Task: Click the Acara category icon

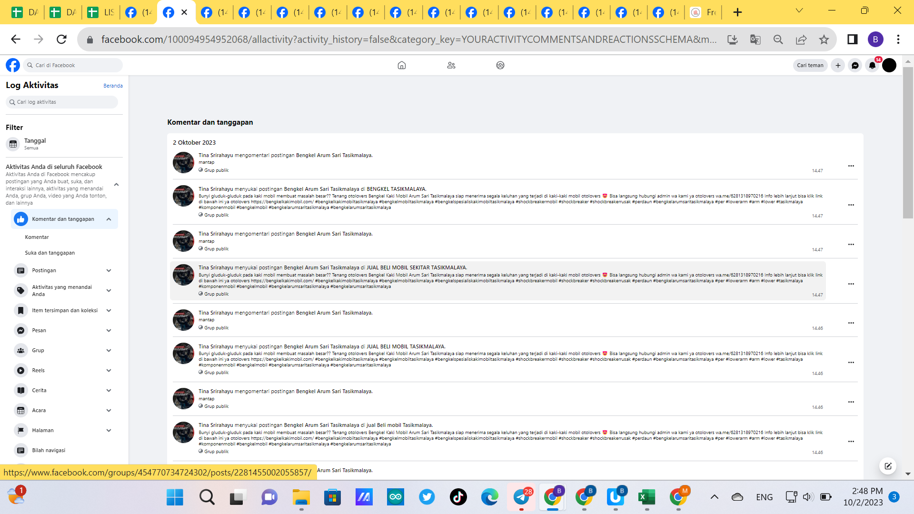Action: 20,410
